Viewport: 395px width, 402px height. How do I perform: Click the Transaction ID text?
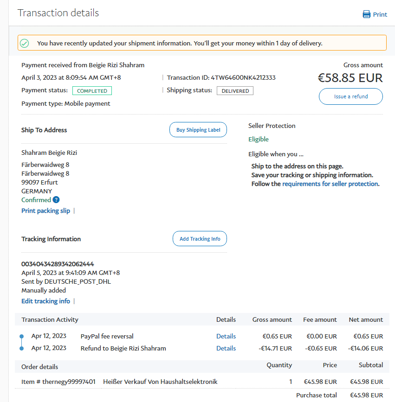[221, 77]
